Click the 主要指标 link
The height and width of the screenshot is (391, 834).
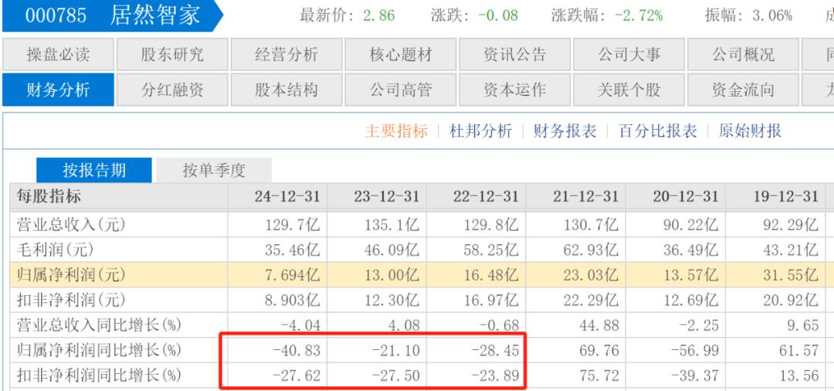coord(396,131)
